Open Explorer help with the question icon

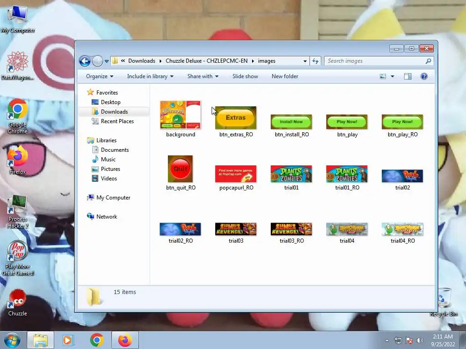click(x=424, y=76)
